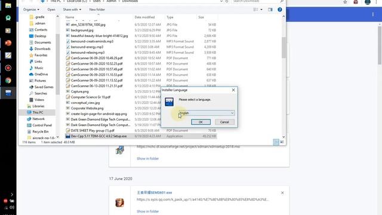
Task: Select Saved Games in navigation pane
Action: point(41,87)
